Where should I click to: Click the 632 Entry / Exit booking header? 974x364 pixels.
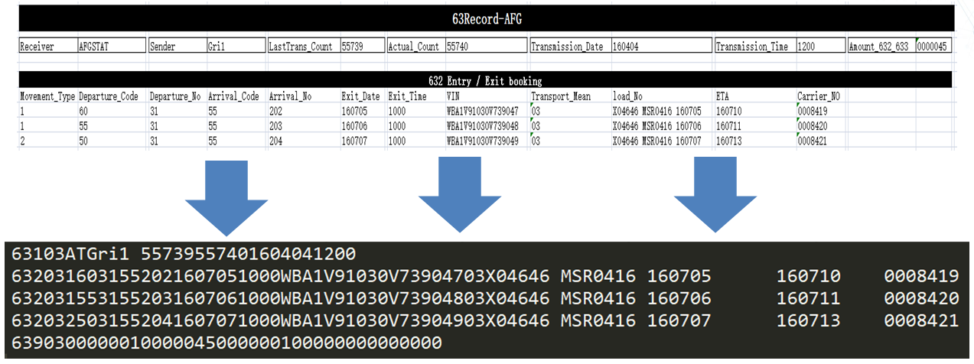pos(486,80)
